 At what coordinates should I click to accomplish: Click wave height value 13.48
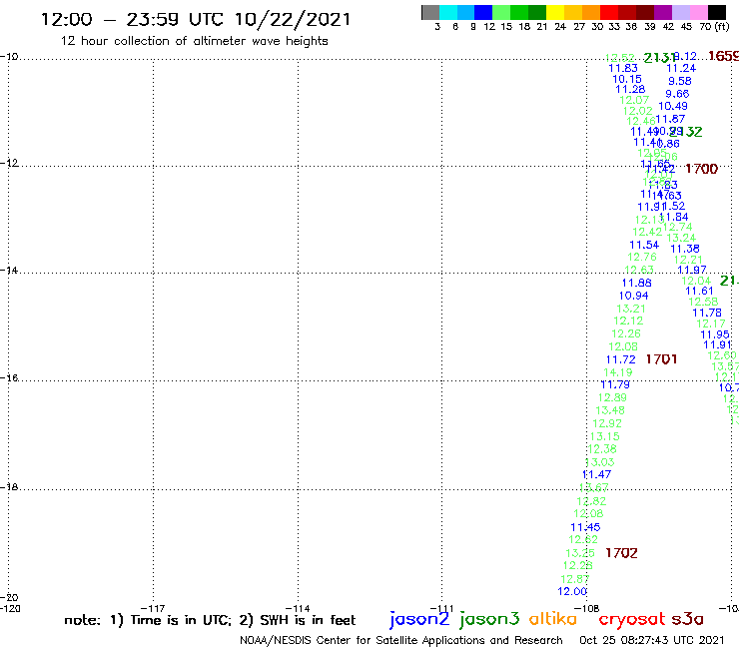(x=610, y=410)
